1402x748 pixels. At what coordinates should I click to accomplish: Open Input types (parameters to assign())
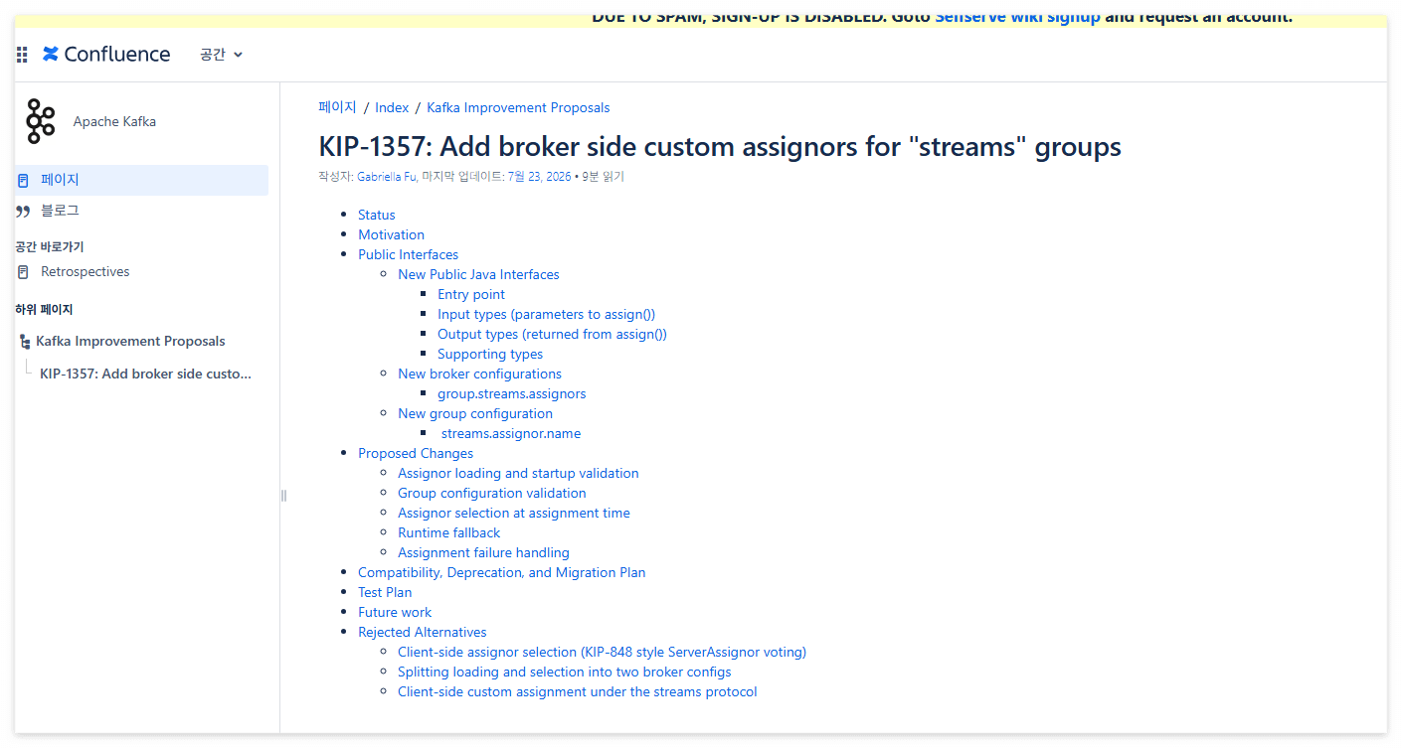click(546, 314)
